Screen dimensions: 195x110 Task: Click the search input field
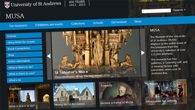pyautogui.click(x=156, y=11)
